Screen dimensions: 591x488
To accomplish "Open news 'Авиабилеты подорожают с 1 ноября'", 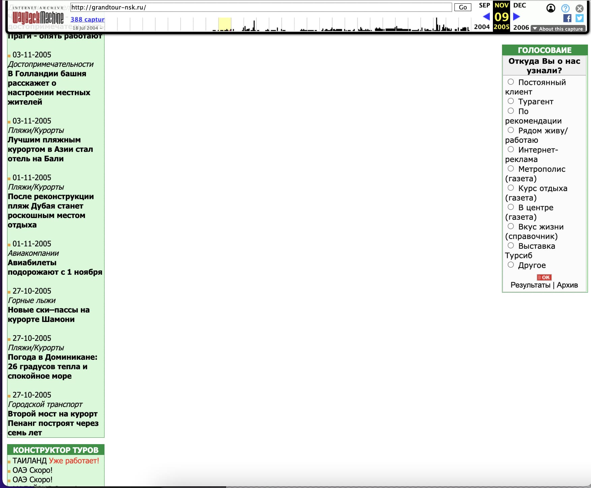I will (55, 267).
